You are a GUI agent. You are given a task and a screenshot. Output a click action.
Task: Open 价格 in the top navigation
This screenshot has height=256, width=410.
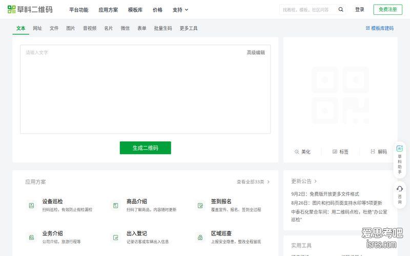[157, 10]
